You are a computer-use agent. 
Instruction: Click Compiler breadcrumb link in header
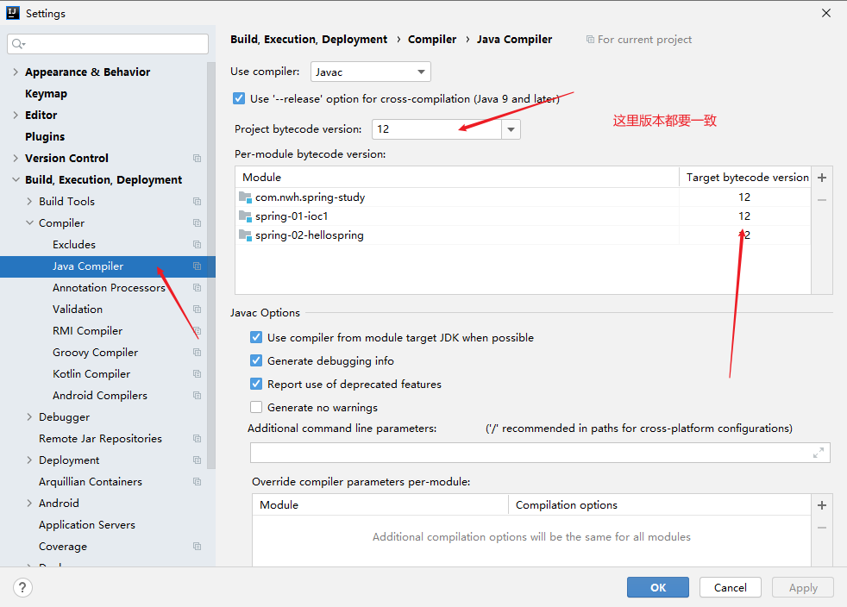click(x=431, y=40)
